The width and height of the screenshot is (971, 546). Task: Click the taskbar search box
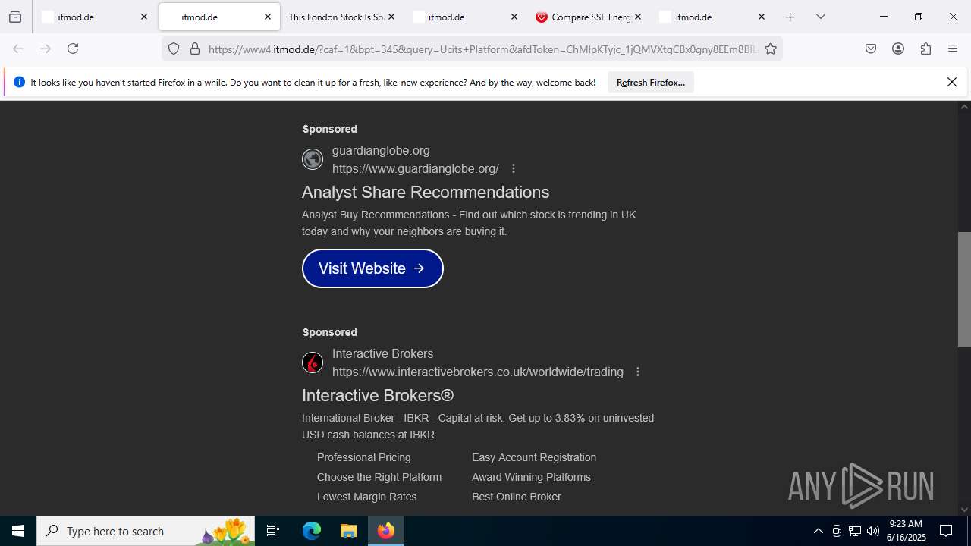coord(146,531)
